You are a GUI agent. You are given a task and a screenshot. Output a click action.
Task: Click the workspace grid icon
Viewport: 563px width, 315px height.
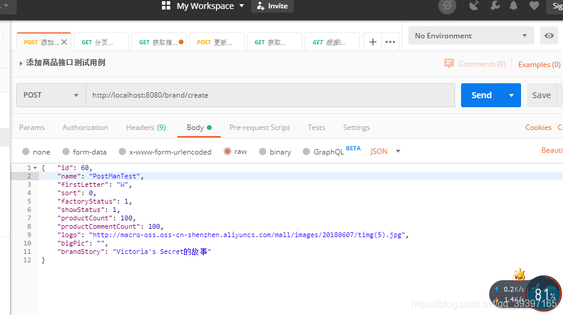166,5
